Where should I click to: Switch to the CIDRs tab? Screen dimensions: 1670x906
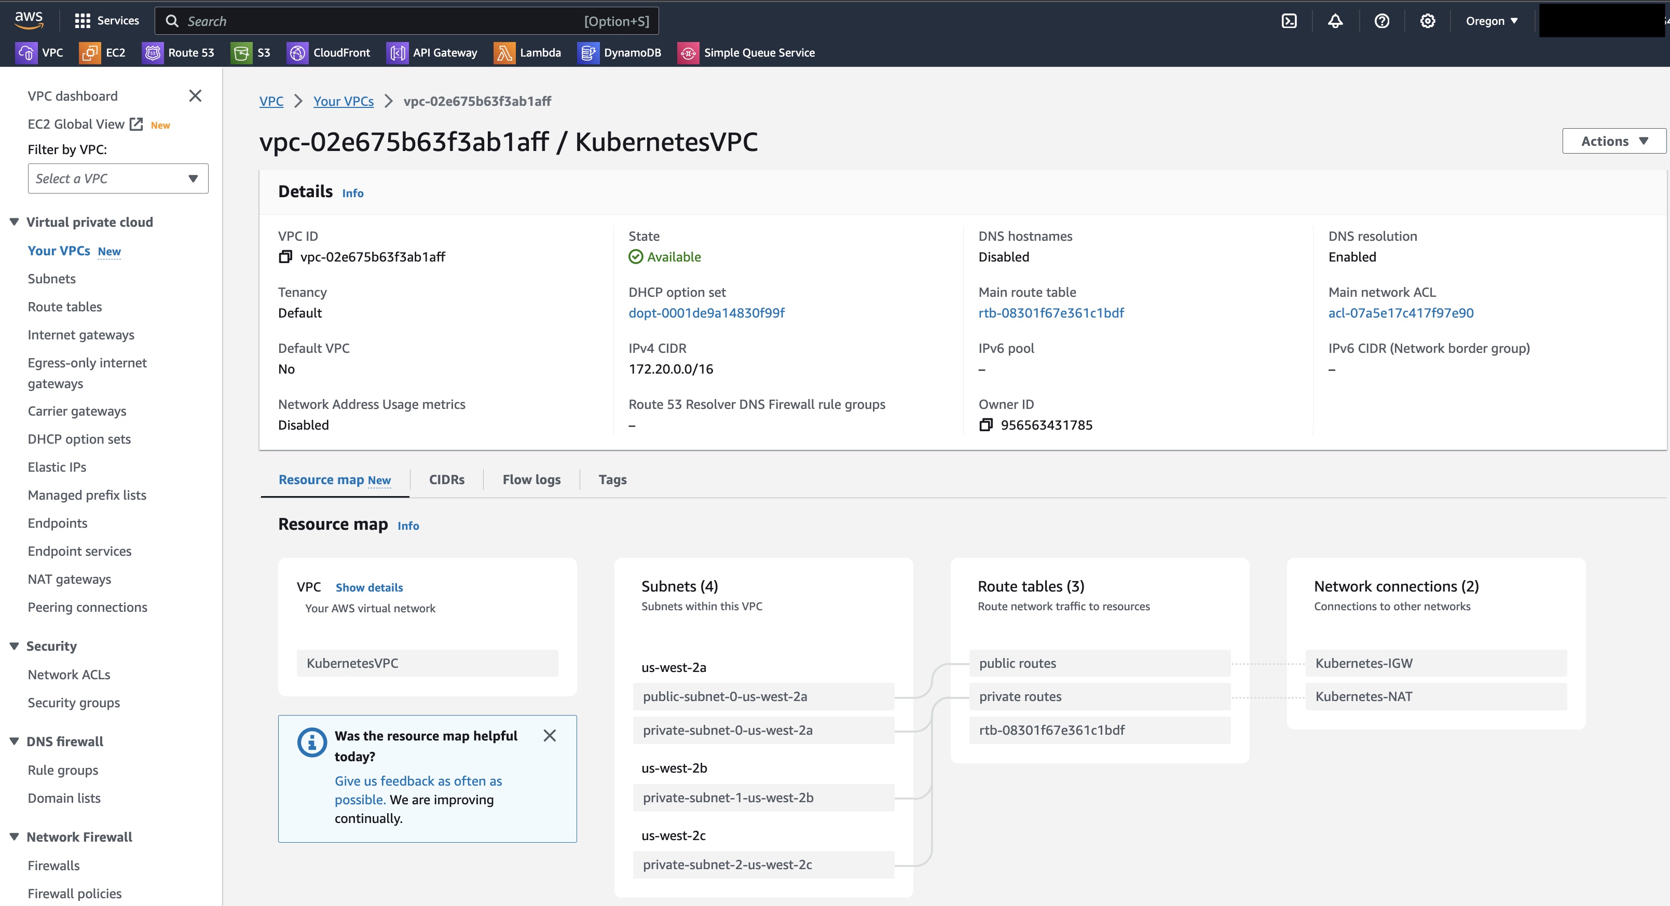click(x=447, y=479)
